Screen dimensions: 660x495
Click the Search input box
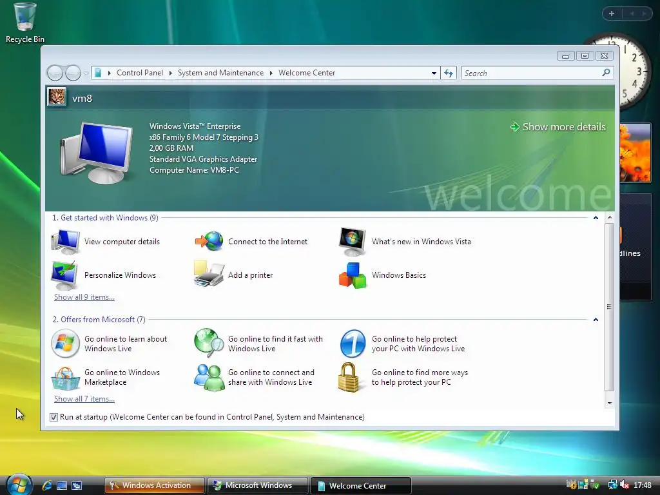532,73
